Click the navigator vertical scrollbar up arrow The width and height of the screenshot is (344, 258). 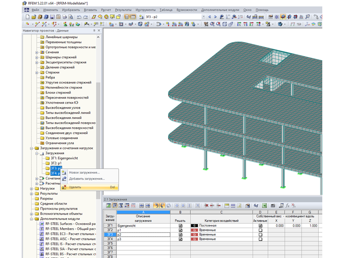[98, 37]
